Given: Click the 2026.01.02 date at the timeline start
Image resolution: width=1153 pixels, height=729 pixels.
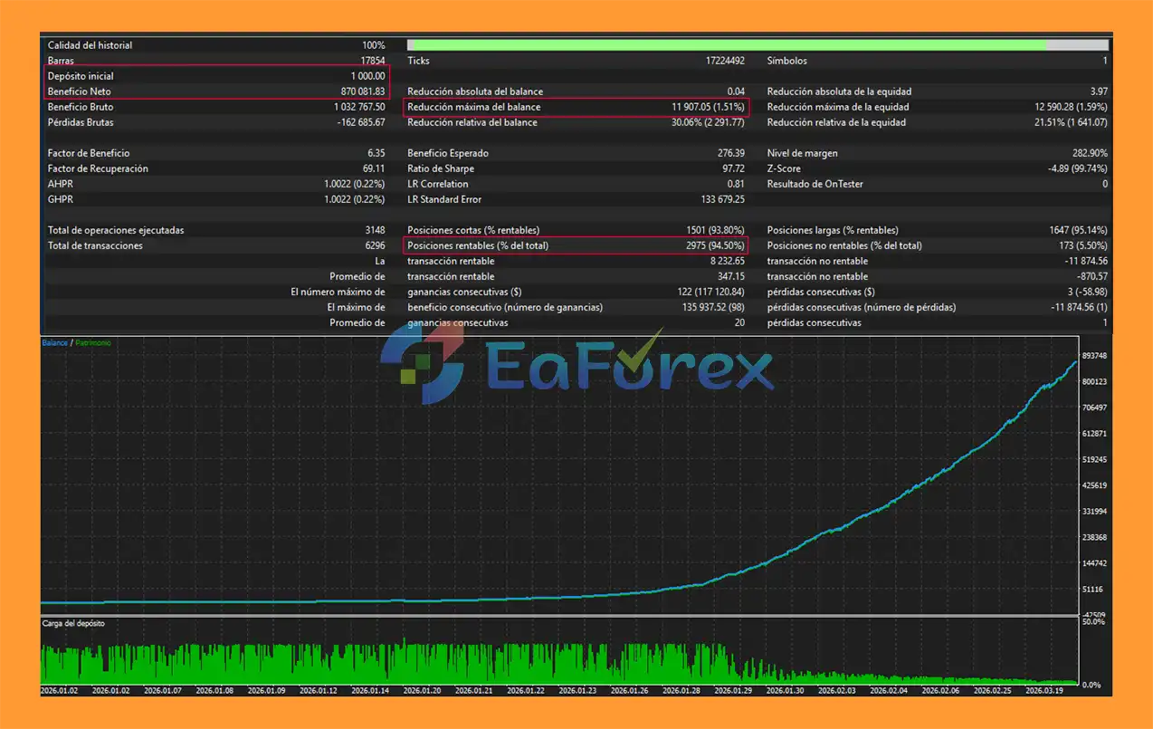Looking at the screenshot, I should click(x=60, y=690).
